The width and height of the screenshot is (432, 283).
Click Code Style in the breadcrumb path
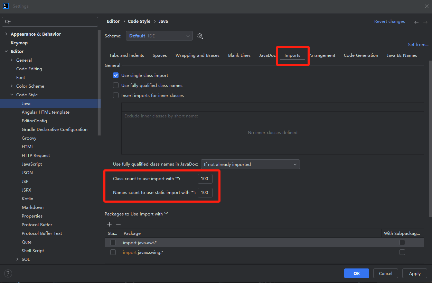click(139, 21)
